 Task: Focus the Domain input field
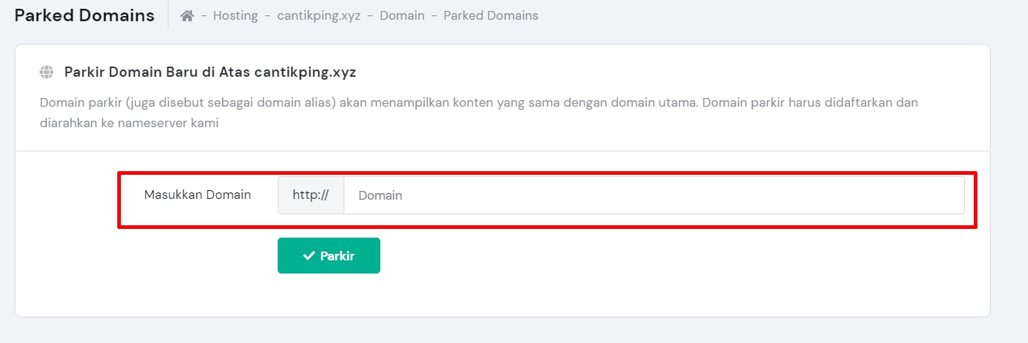click(x=654, y=195)
